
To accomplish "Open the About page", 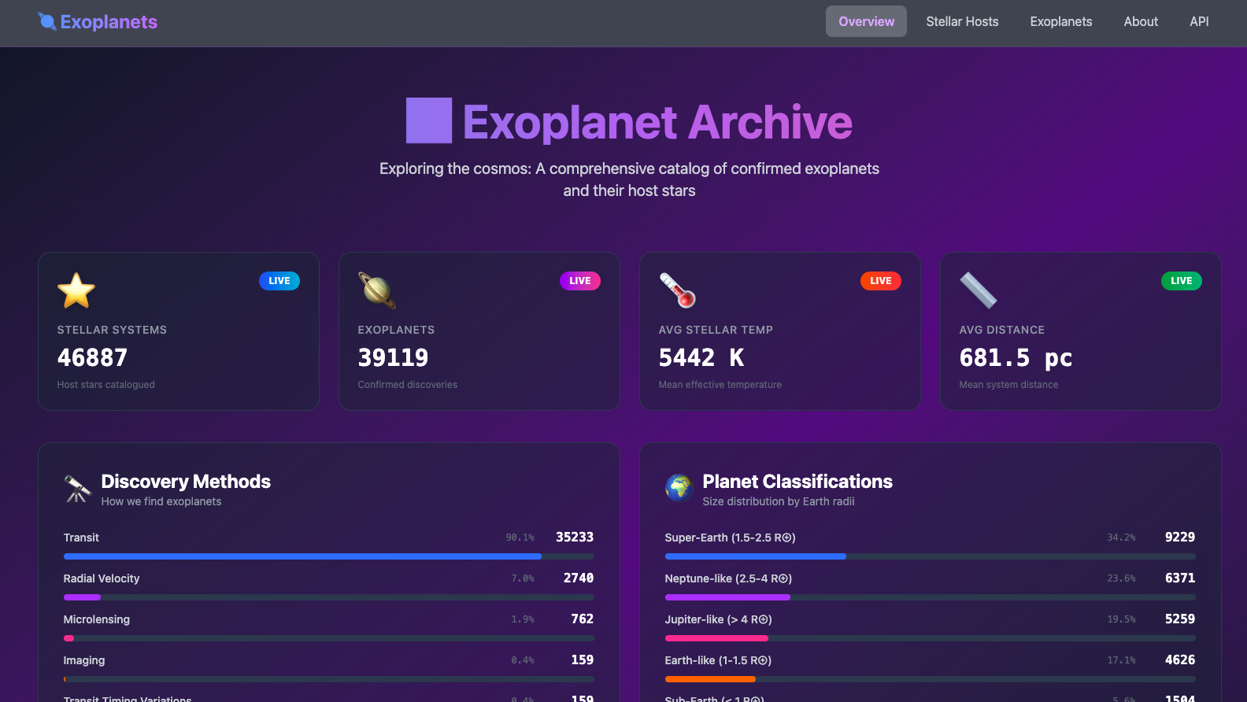I will [x=1141, y=21].
